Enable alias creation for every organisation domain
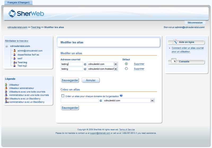The width and height of the screenshot is (212, 148). [x=63, y=96]
